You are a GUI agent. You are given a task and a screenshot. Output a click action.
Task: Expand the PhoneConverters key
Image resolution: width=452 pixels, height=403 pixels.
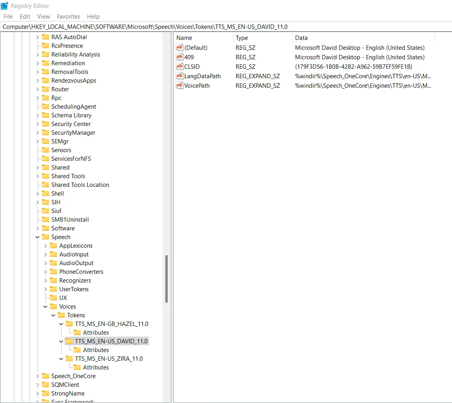[45, 272]
